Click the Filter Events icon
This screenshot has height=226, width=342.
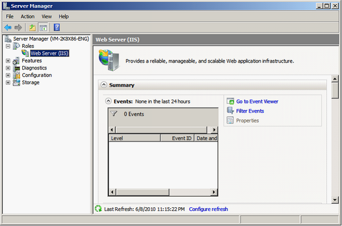(230, 110)
